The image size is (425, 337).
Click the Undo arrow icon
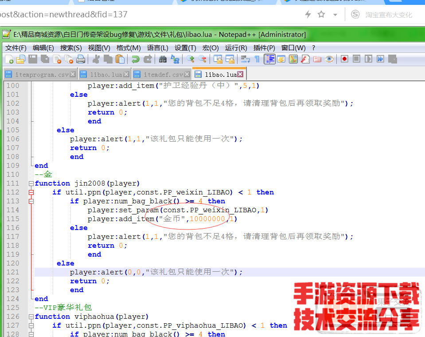click(x=136, y=59)
